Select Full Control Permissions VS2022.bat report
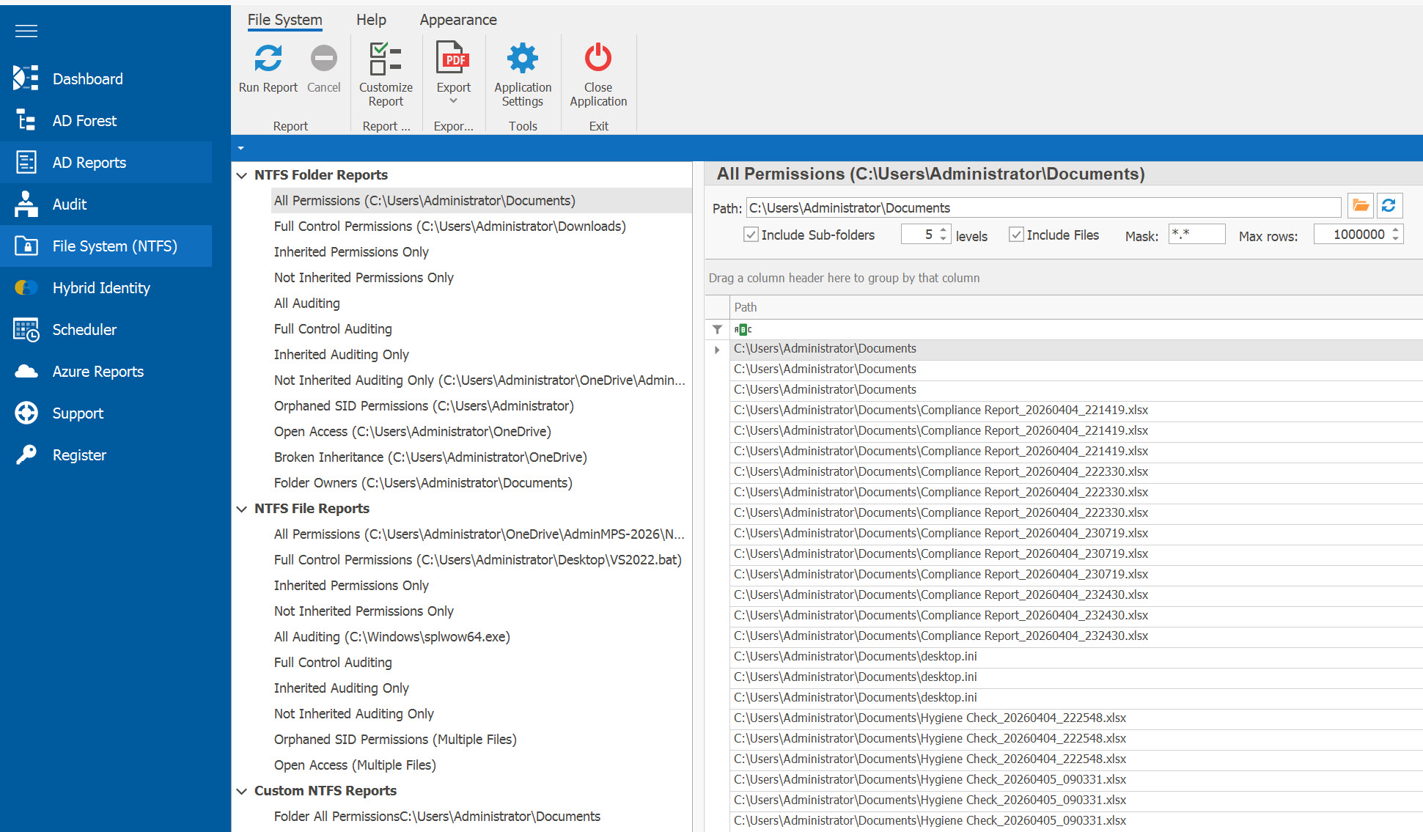This screenshot has height=832, width=1423. 477,560
